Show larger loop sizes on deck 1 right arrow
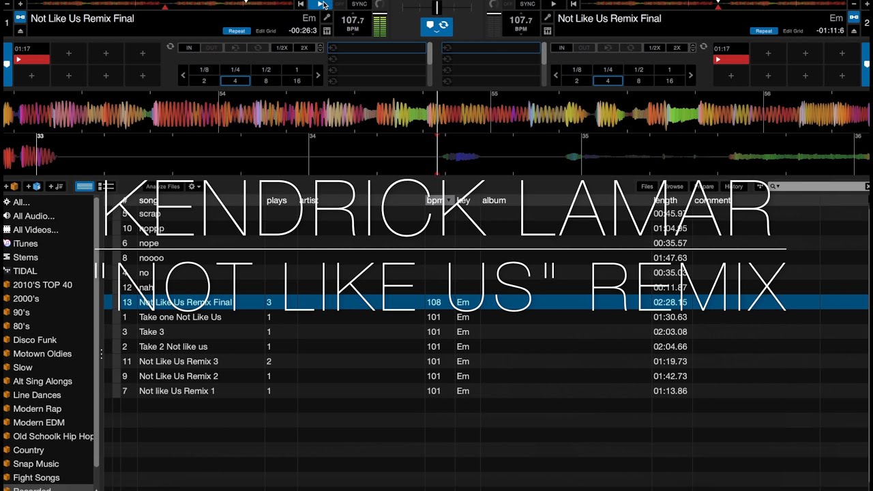The image size is (873, 491). 318,75
